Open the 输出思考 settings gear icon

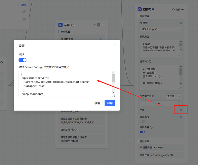coord(181,117)
